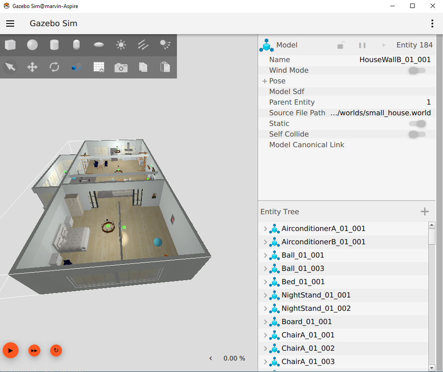443x372 pixels.
Task: Toggle the Static switch
Action: point(417,124)
